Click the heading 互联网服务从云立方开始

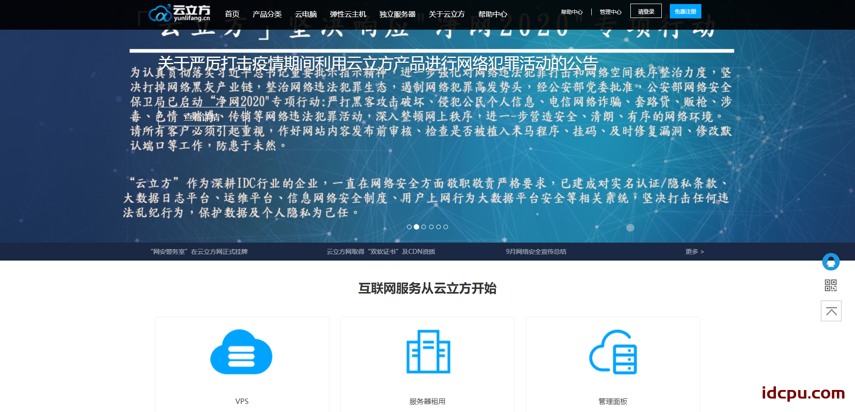(x=427, y=288)
